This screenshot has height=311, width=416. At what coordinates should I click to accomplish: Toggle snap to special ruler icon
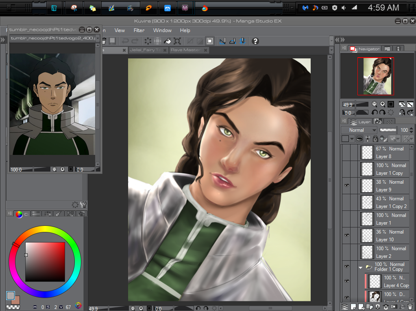tap(233, 41)
